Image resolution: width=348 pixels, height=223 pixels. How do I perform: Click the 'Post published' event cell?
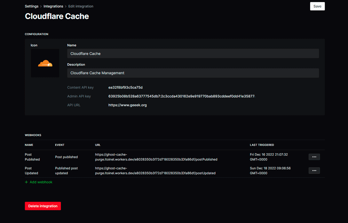pyautogui.click(x=66, y=157)
